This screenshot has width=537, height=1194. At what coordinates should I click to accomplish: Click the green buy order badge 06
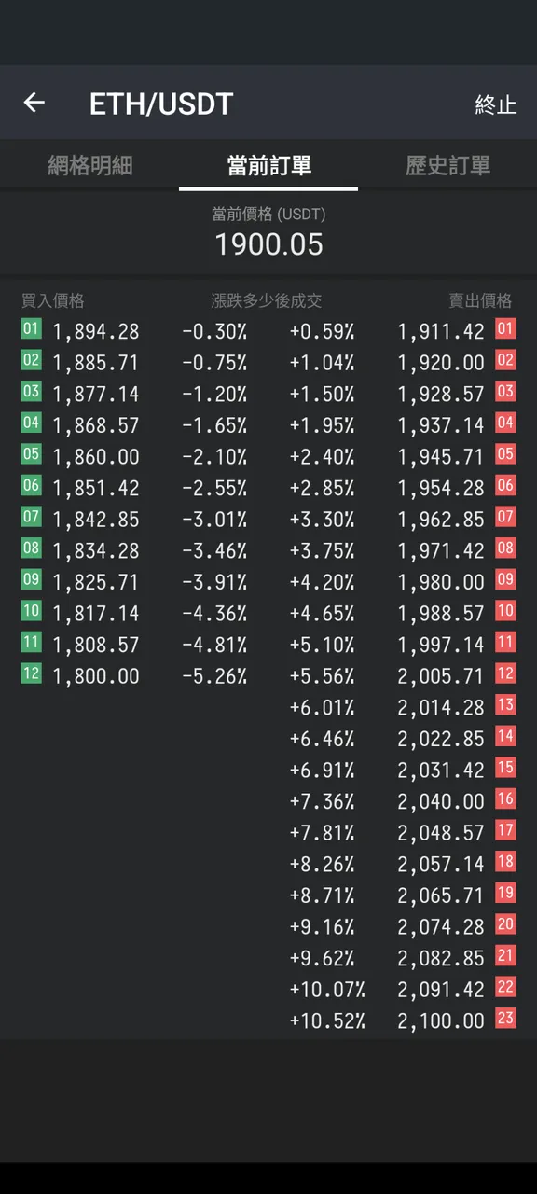coord(31,485)
